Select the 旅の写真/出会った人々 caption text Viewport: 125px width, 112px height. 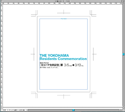point(49,67)
